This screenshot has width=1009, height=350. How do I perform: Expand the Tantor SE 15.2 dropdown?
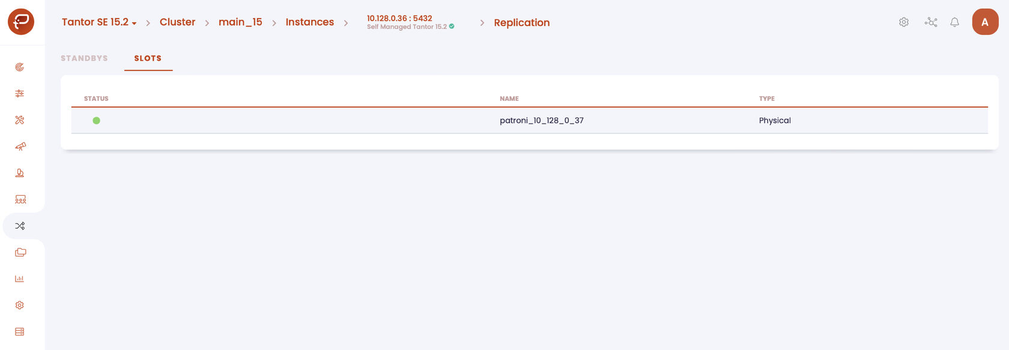point(99,22)
